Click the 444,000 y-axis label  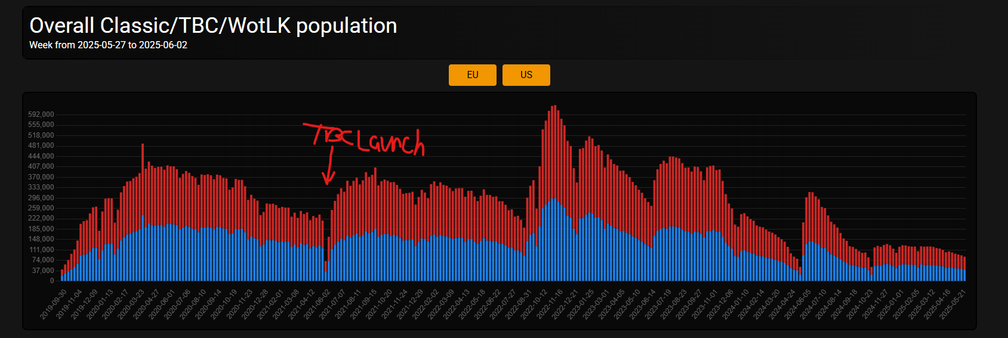pos(41,156)
